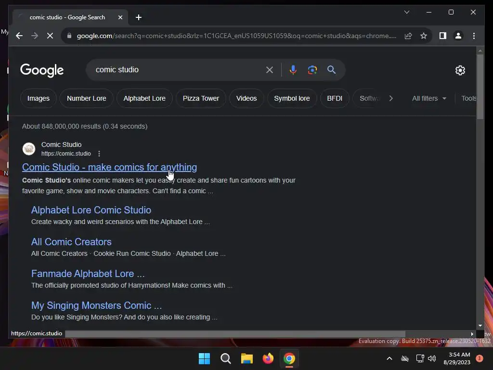This screenshot has width=493, height=370.
Task: Click the vertical scrollbar thumb
Action: coord(480,87)
